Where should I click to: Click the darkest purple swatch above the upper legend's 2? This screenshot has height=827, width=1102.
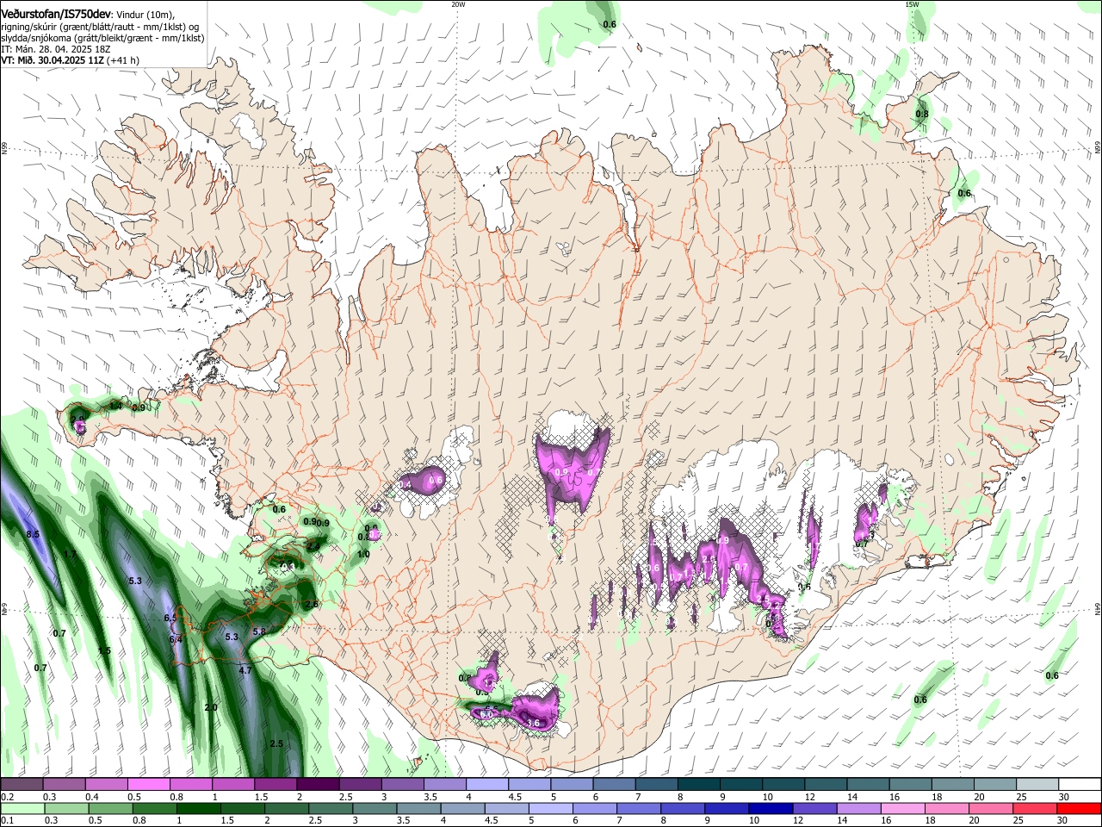[x=317, y=785]
